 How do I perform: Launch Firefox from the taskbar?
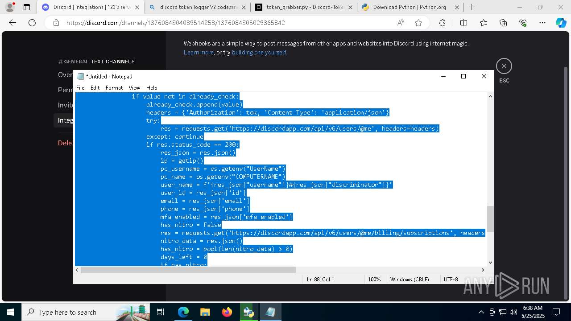227,312
